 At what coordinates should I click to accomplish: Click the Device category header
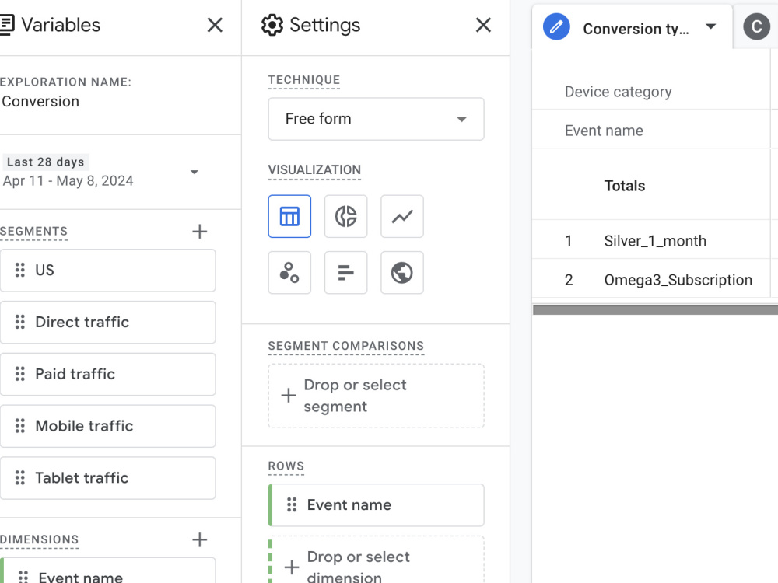coord(618,92)
